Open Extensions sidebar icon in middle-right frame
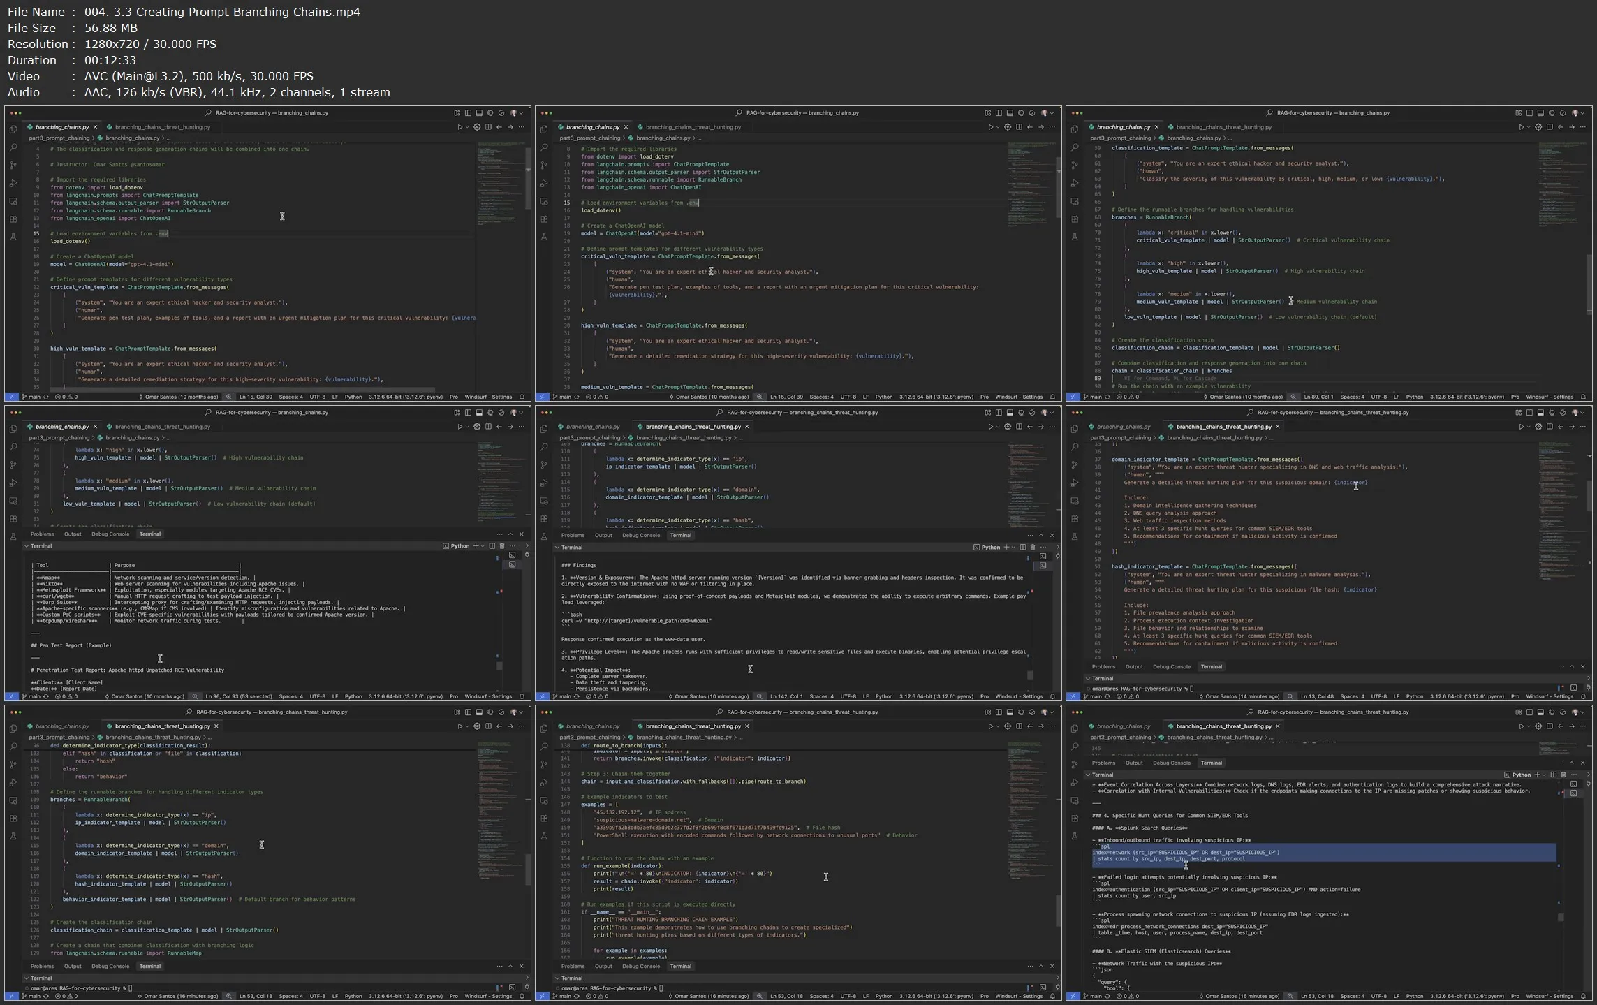Viewport: 1597px width, 1005px height. pyautogui.click(x=1075, y=519)
